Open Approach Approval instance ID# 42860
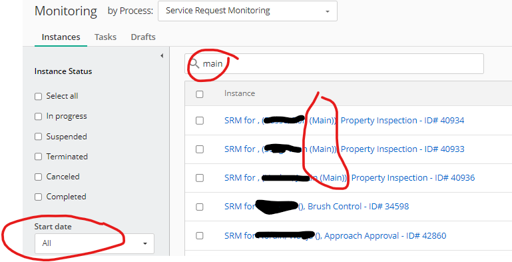The image size is (512, 262). pos(335,236)
